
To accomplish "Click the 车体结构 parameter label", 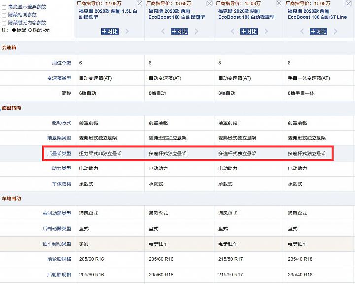I will coord(61,184).
